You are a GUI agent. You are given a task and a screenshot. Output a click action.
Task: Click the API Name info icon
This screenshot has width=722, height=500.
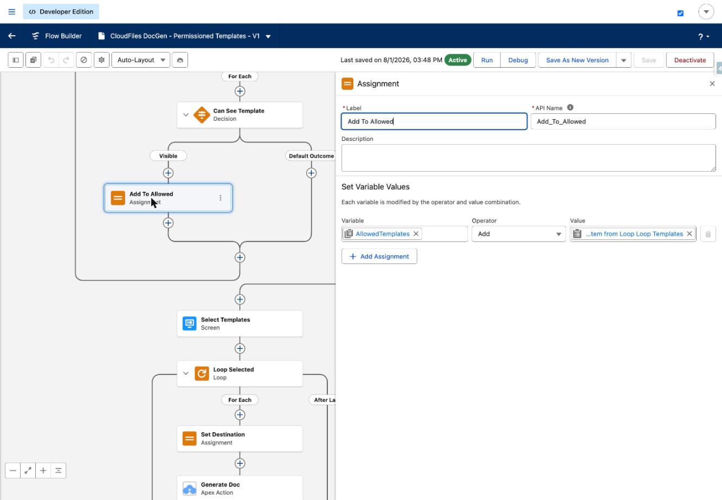(x=570, y=107)
